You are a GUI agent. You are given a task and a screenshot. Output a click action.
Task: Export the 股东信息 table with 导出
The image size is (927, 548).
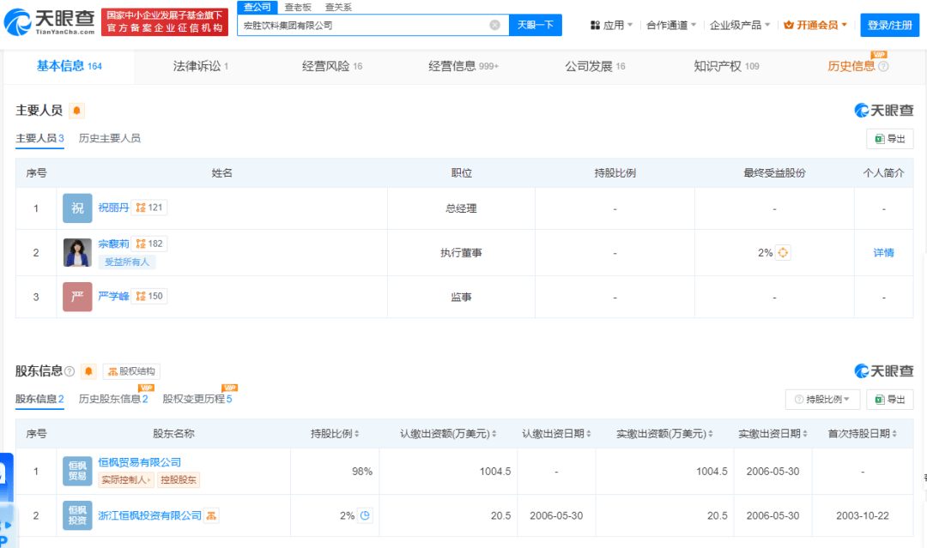890,399
